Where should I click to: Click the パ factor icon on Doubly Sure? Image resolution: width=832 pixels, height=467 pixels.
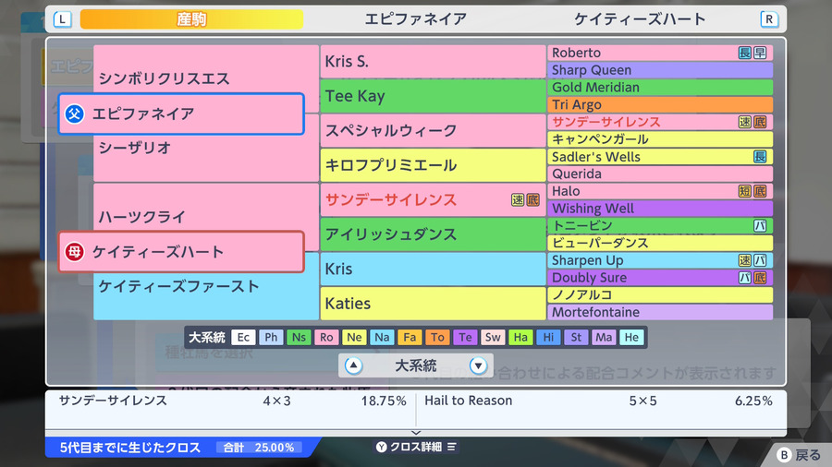tap(745, 278)
